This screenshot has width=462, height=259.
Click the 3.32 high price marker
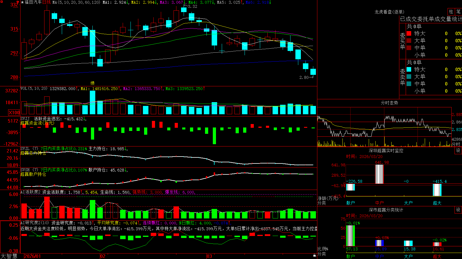point(192,6)
